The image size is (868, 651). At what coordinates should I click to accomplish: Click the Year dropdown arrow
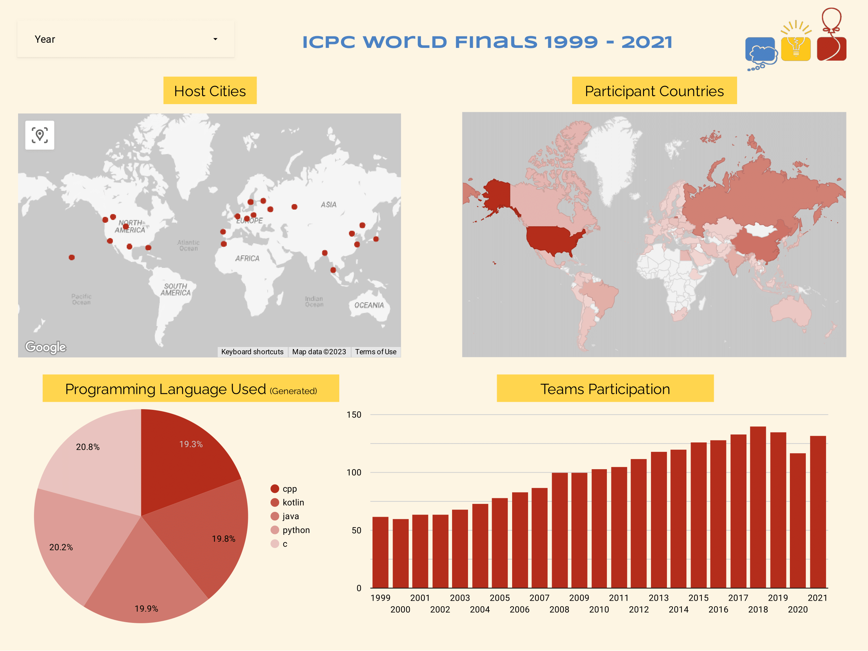[215, 39]
